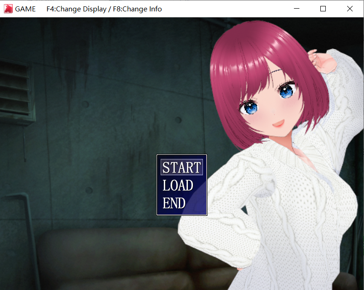
Task: Maximize the GAME window
Action: [x=323, y=9]
